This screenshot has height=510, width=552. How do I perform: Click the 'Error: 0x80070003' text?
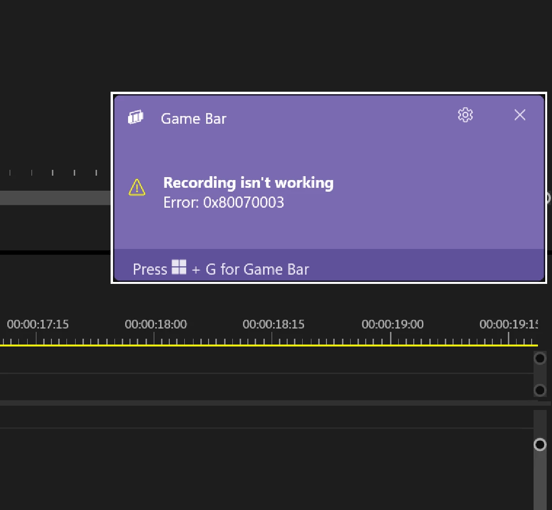(224, 202)
